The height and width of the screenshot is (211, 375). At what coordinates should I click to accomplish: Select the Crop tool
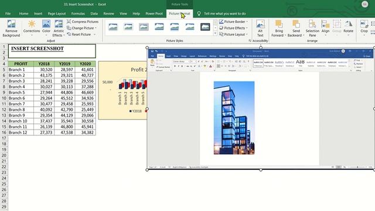pos(364,28)
